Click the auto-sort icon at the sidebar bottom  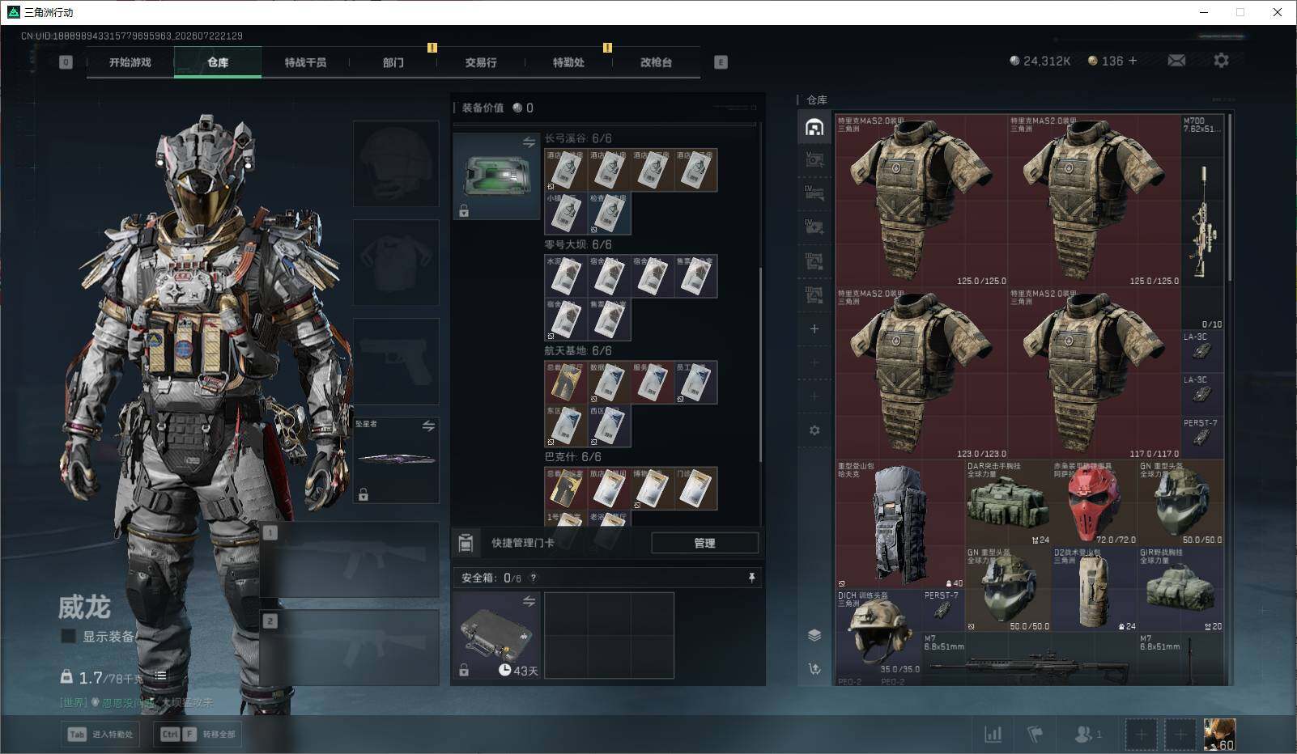(814, 668)
